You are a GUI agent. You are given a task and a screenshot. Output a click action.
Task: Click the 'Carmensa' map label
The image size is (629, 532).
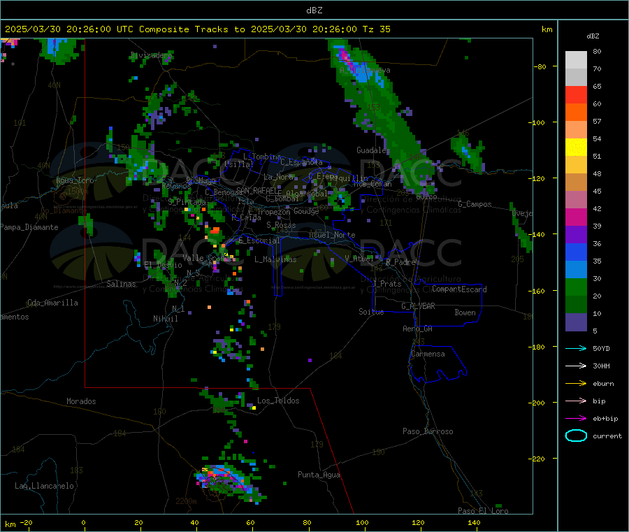tap(428, 354)
